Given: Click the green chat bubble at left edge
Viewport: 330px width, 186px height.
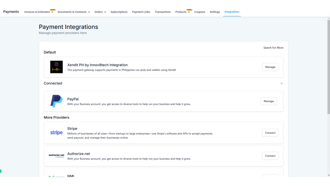Looking at the screenshot, I should [x=1, y=171].
